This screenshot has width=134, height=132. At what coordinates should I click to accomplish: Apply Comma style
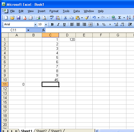(110, 25)
